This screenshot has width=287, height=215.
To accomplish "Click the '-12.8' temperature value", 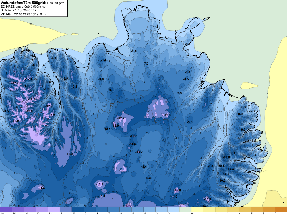I will click(29, 111).
